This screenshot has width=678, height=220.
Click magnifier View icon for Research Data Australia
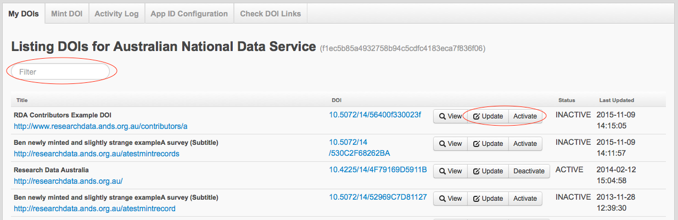pyautogui.click(x=442, y=171)
